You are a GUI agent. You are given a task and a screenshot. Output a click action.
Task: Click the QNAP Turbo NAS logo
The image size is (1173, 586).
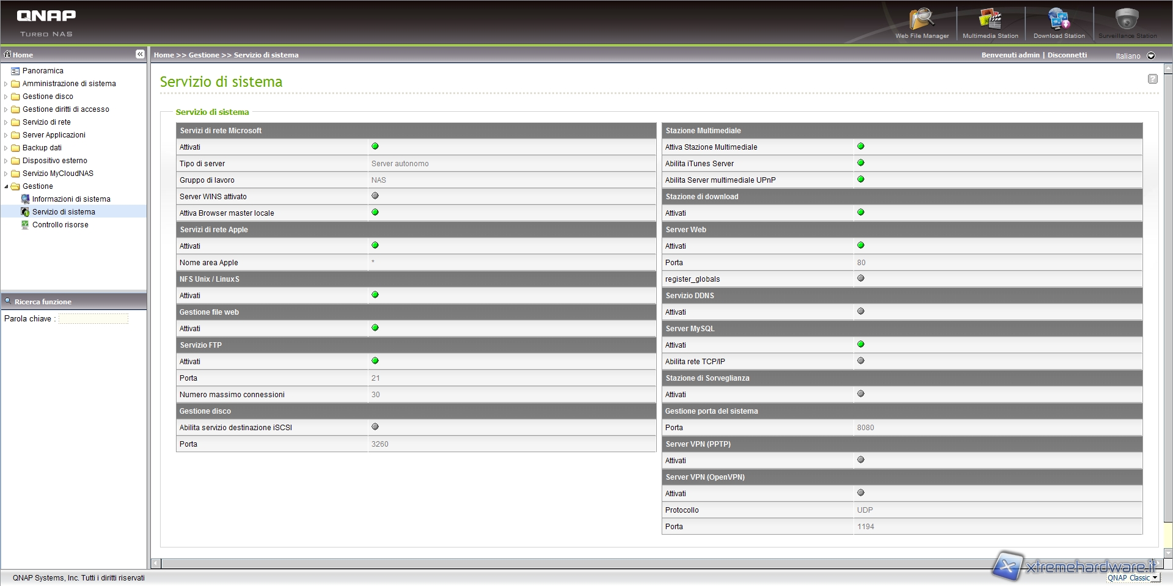(x=46, y=22)
